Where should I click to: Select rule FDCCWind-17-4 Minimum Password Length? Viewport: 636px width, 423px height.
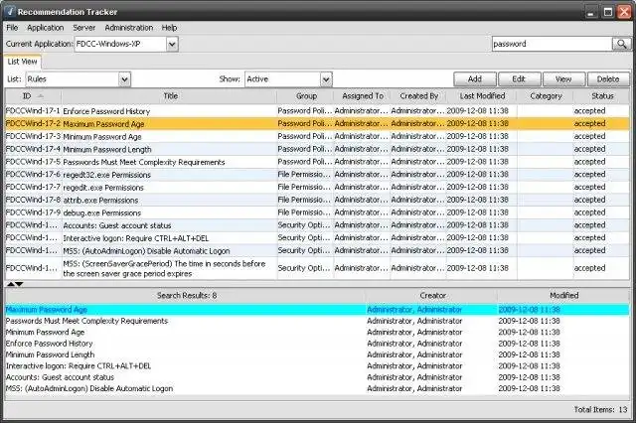(318, 149)
